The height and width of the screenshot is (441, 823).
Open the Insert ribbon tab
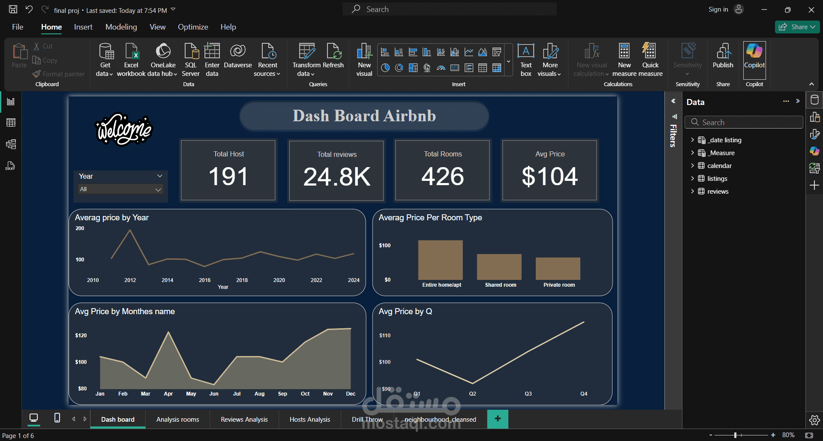pyautogui.click(x=83, y=27)
